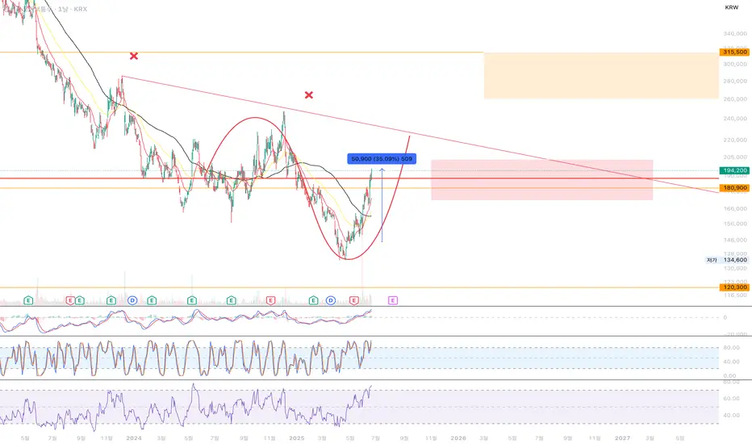Click the purple upcoming earnings E marker

pos(392,300)
